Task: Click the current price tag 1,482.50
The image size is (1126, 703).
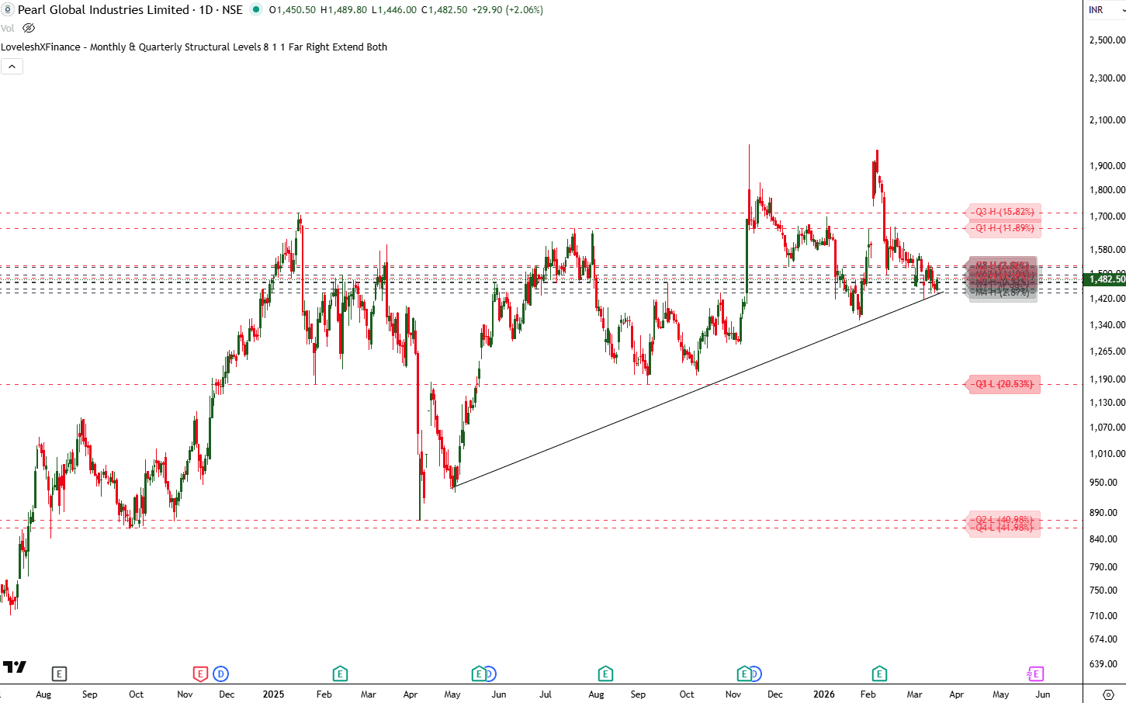Action: [1105, 279]
